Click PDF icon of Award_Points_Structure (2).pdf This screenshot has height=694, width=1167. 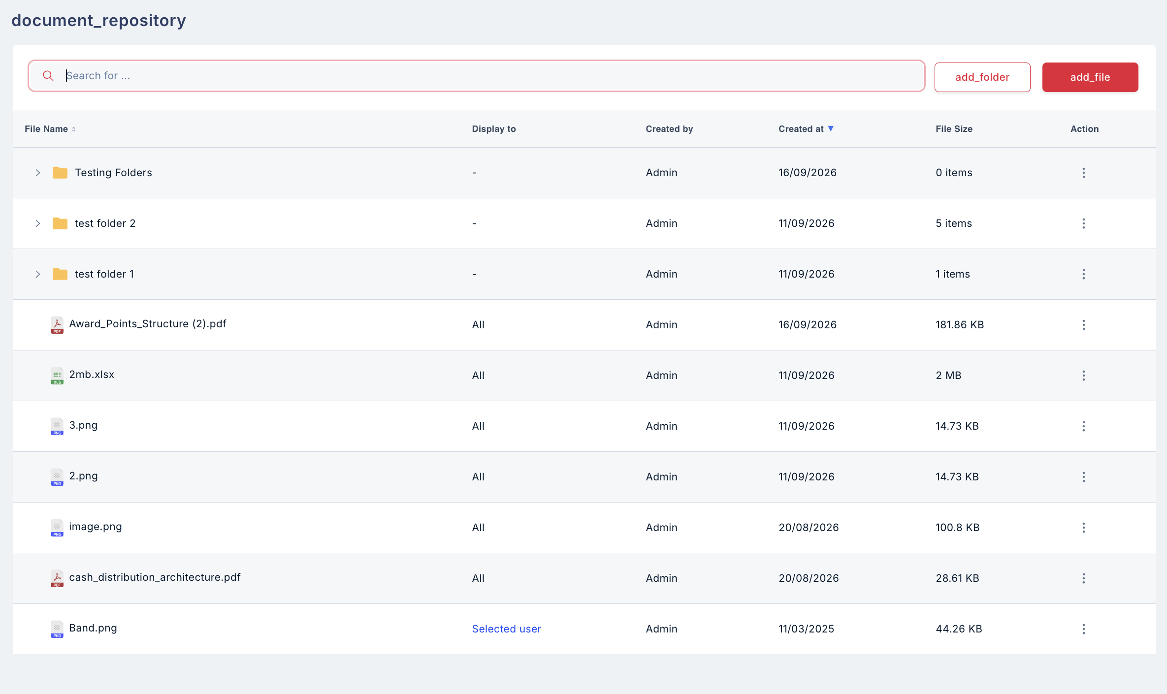click(57, 325)
